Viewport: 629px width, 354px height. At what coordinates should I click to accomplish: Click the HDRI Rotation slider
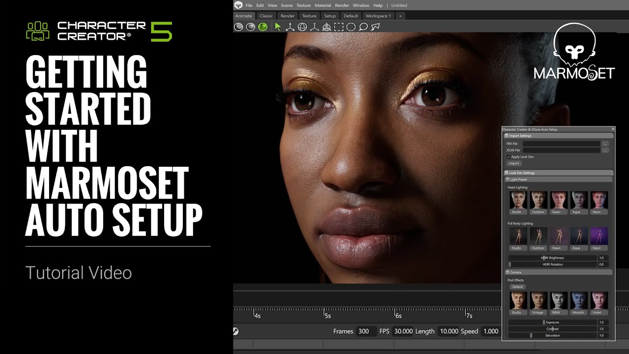point(552,264)
